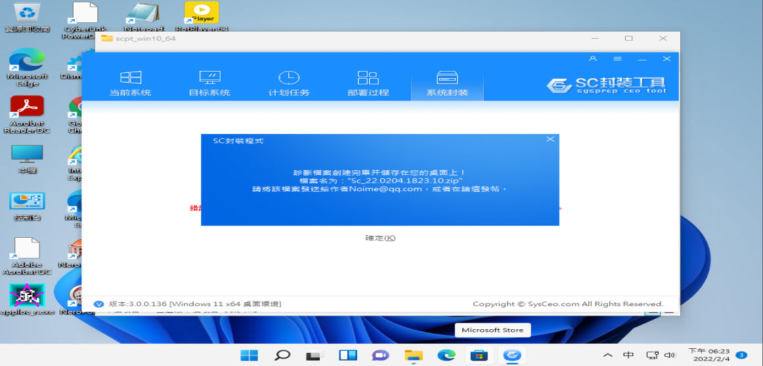Click the SC tool taskbar icon
The height and width of the screenshot is (366, 763).
click(512, 355)
